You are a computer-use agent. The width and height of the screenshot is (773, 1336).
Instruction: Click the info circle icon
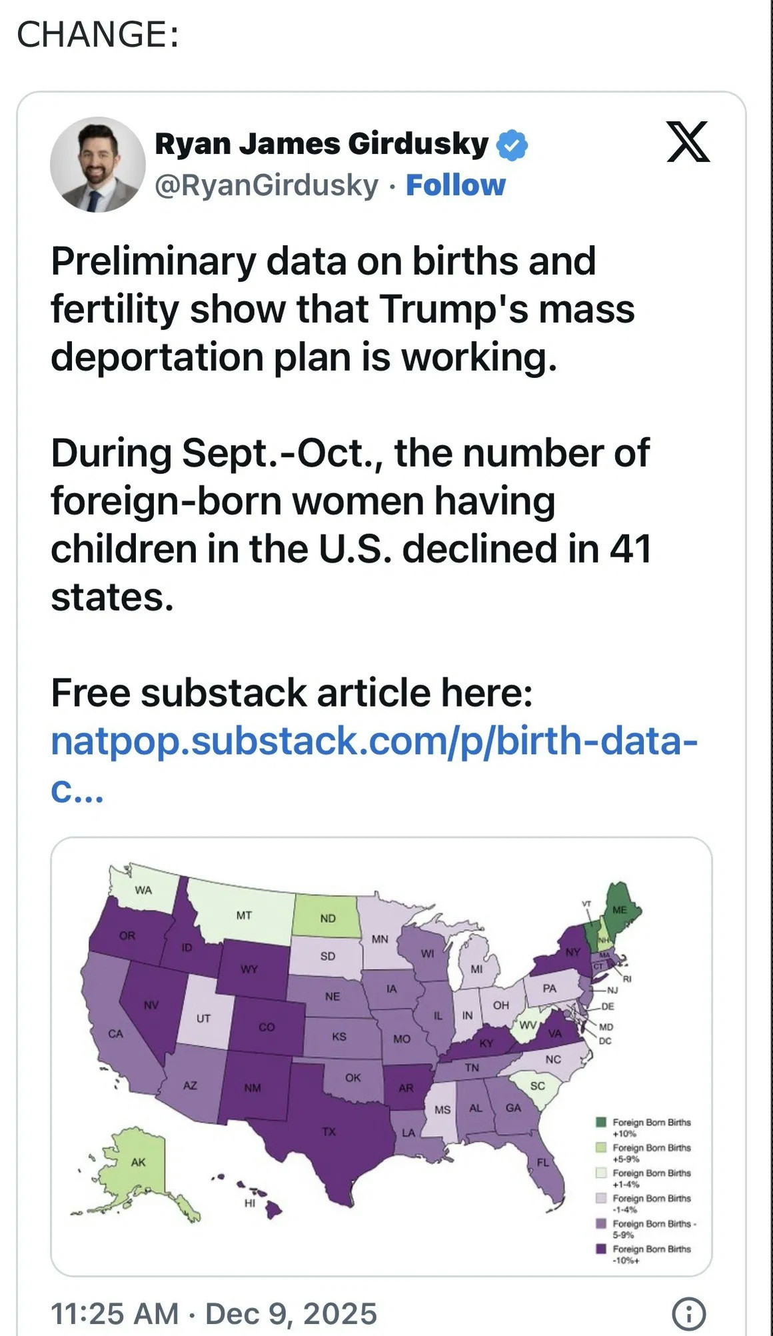[x=688, y=1313]
